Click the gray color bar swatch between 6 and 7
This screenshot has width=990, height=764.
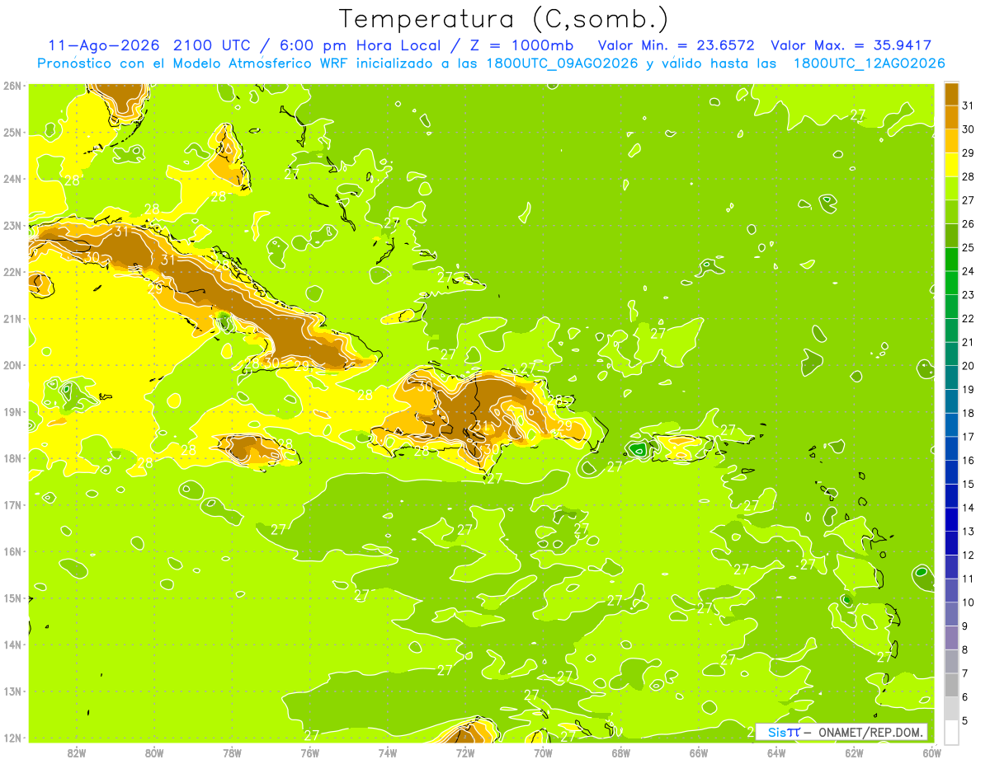pos(951,685)
